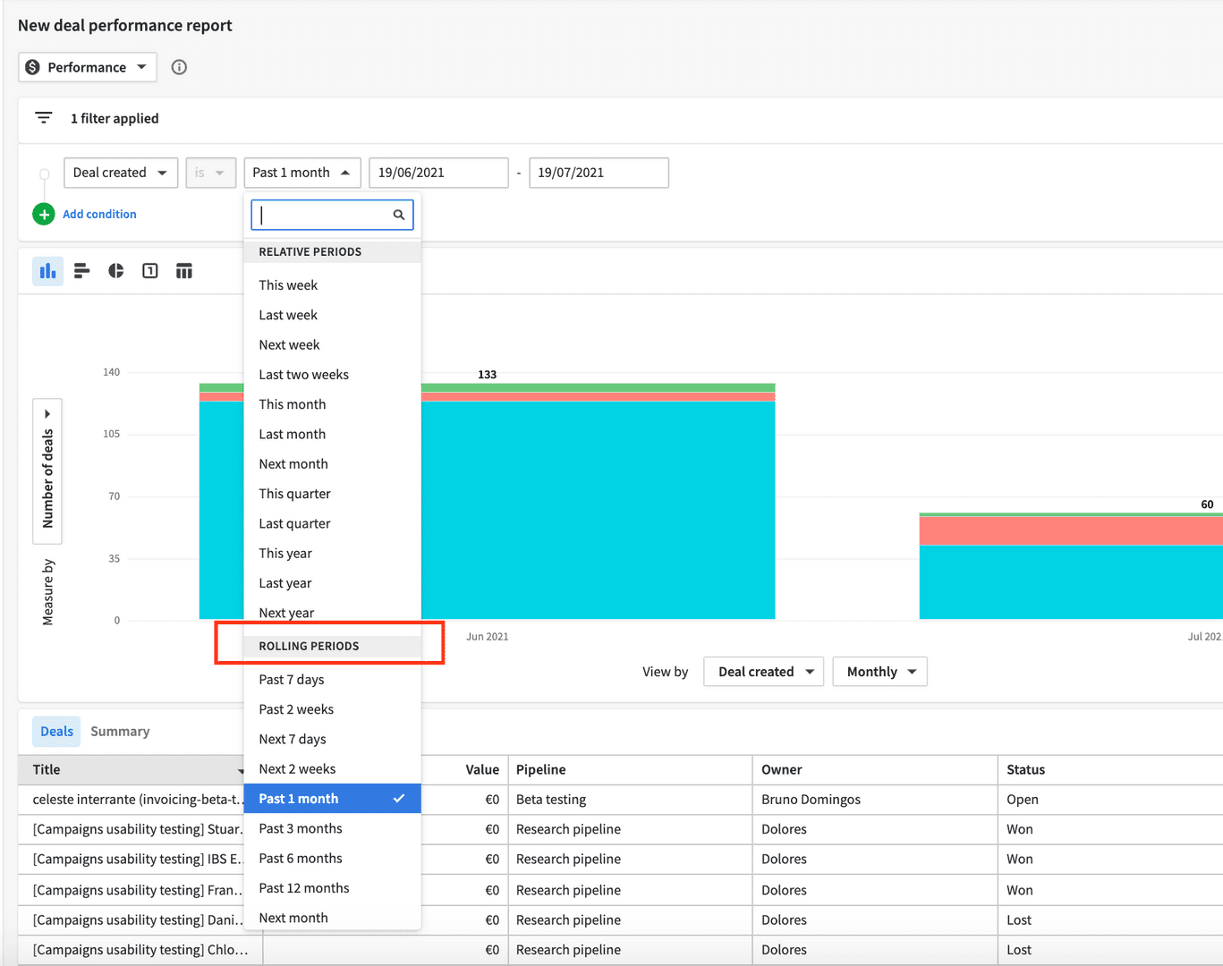Open the Deal created filter field dropdown
This screenshot has width=1223, height=966.
121,173
